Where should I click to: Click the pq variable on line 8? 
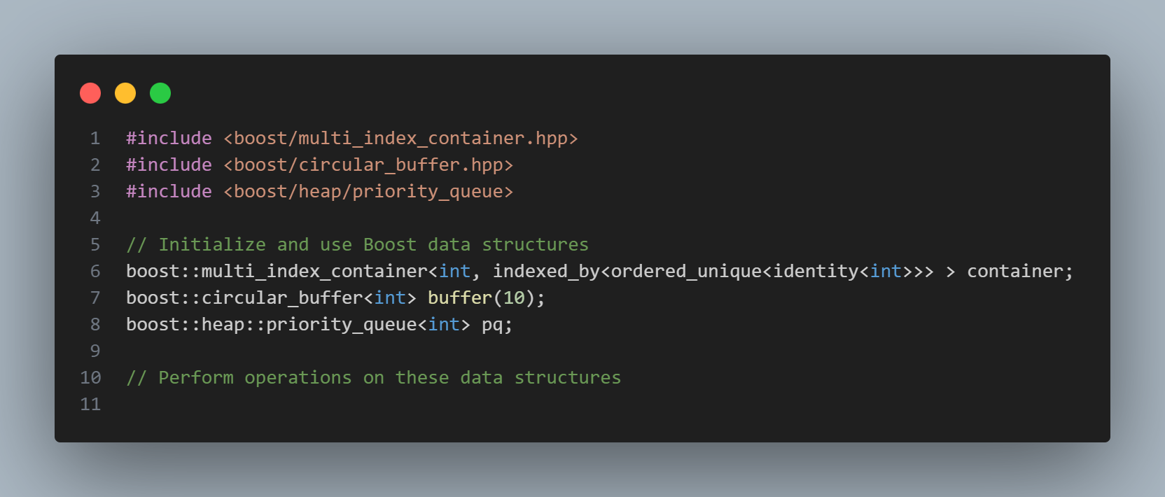point(492,325)
